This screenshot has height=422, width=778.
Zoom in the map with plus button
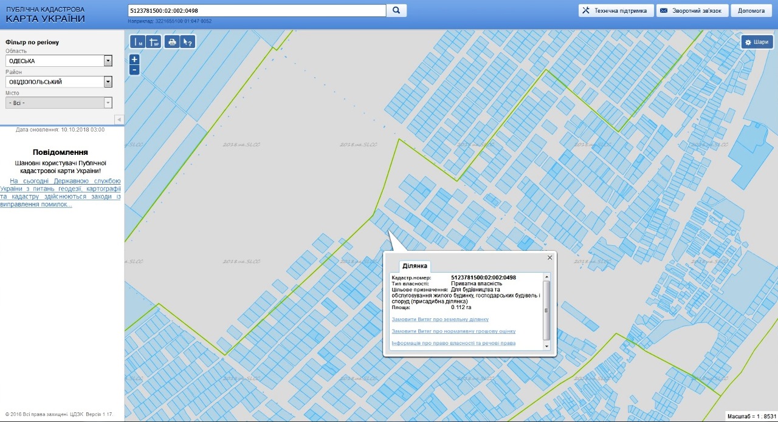pyautogui.click(x=135, y=60)
